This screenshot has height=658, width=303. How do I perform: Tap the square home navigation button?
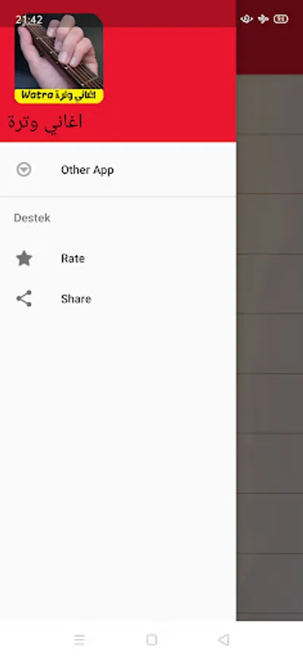[x=152, y=640]
